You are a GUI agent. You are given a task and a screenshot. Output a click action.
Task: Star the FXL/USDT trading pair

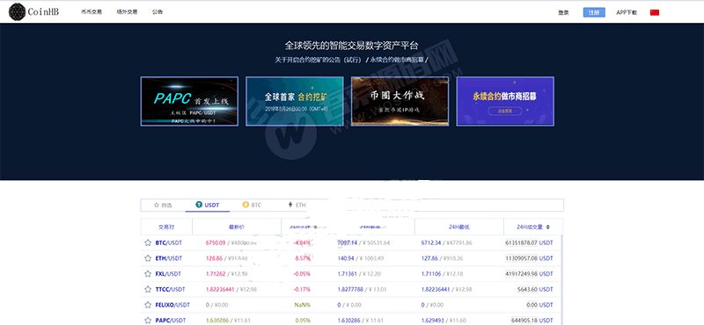pos(148,273)
